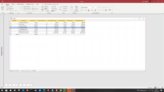The height and width of the screenshot is (92, 164).
Task: Click the Copy command
Action: click(x=12, y=9)
